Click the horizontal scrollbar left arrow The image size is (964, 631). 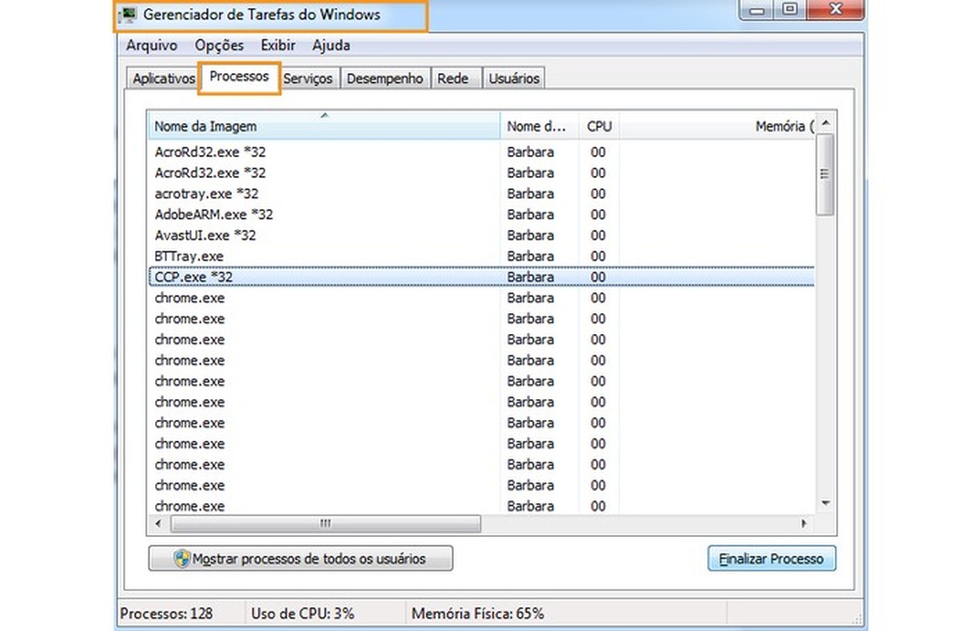click(157, 523)
